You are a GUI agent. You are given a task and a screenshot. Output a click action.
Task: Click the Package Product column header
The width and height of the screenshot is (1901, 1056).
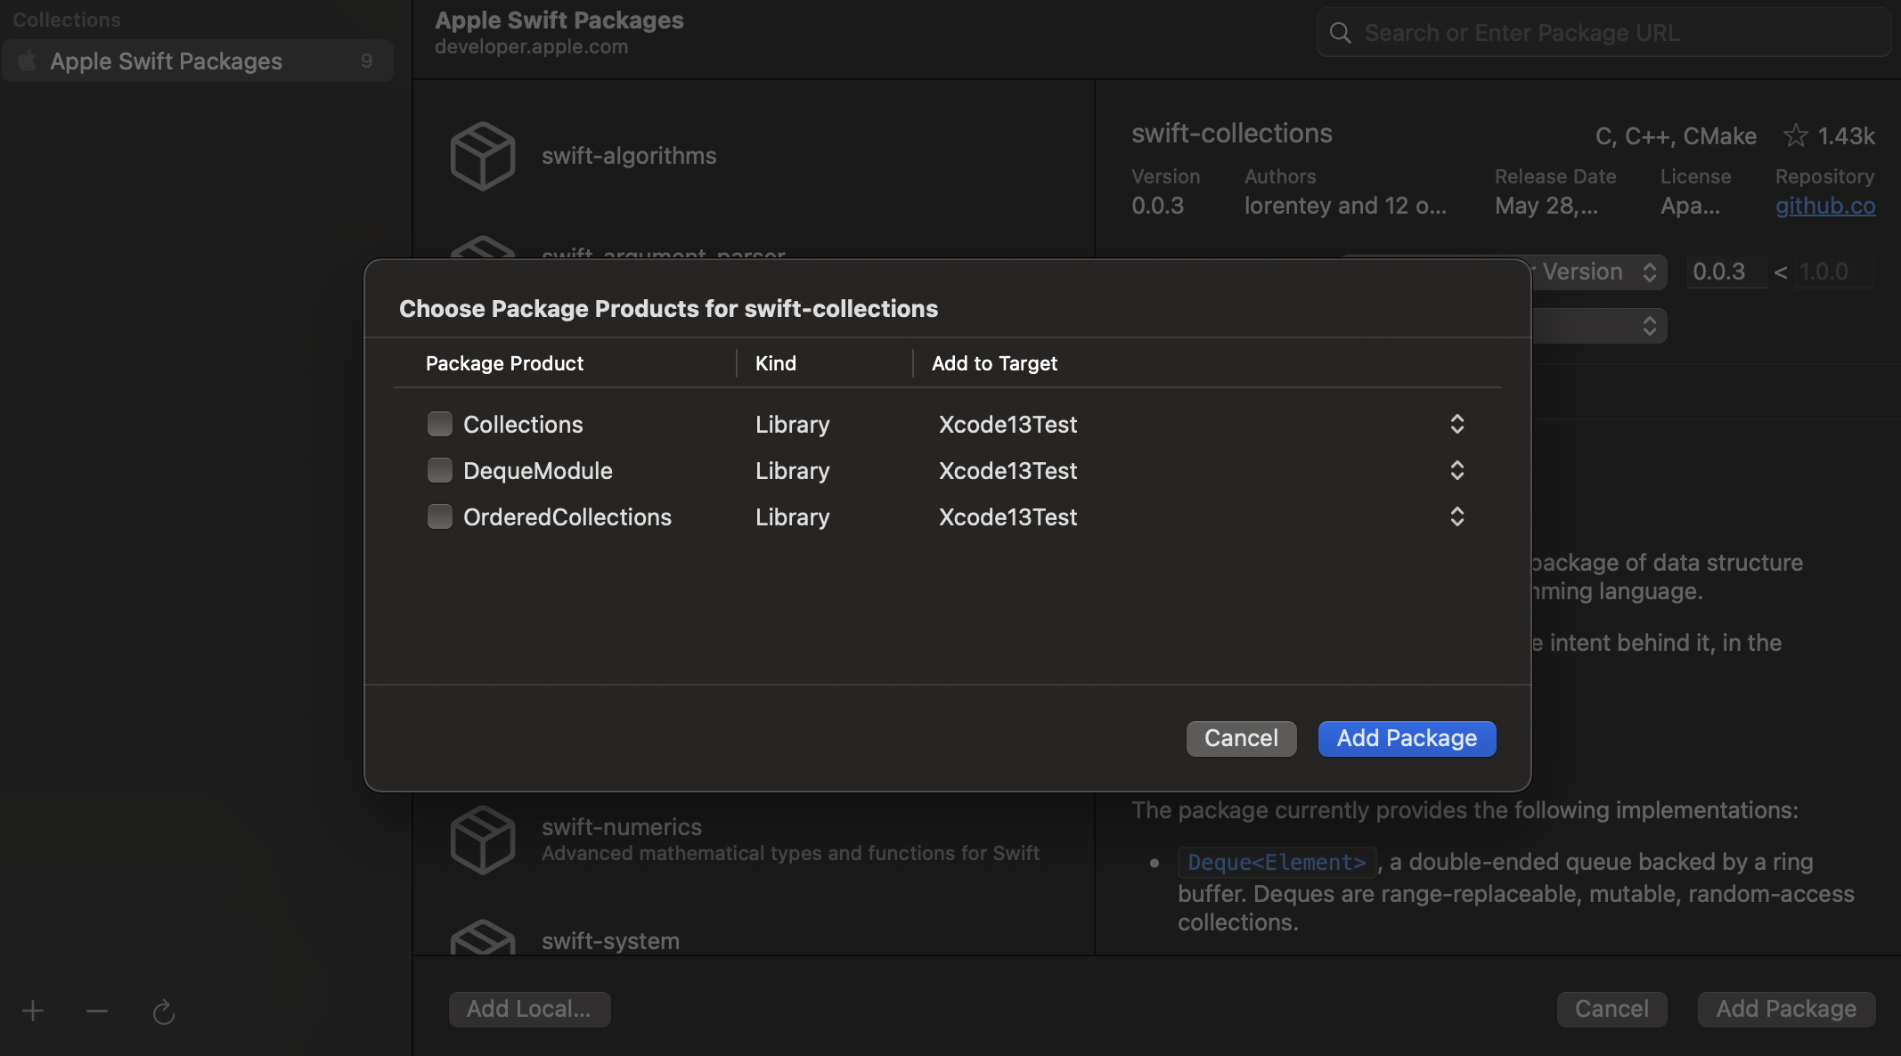tap(504, 363)
